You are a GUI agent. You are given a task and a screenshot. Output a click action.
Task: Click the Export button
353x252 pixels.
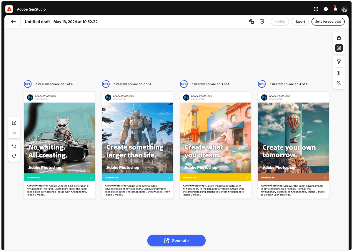pyautogui.click(x=300, y=21)
